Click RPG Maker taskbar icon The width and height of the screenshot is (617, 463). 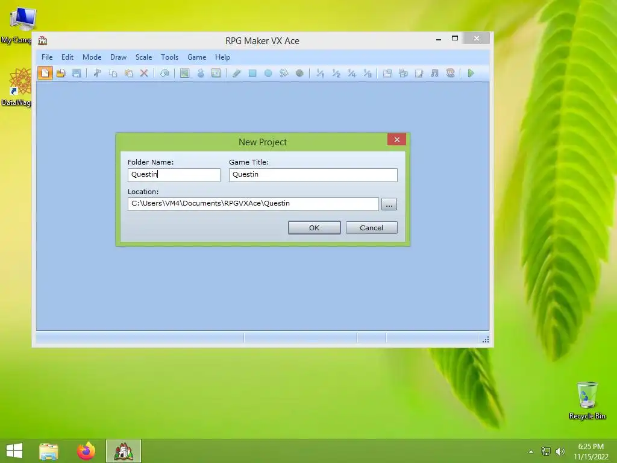(124, 451)
